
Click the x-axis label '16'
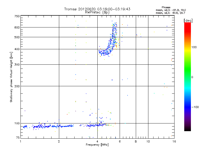174,141
